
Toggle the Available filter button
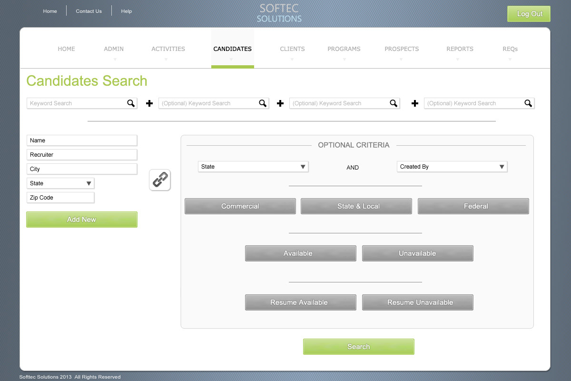(300, 253)
